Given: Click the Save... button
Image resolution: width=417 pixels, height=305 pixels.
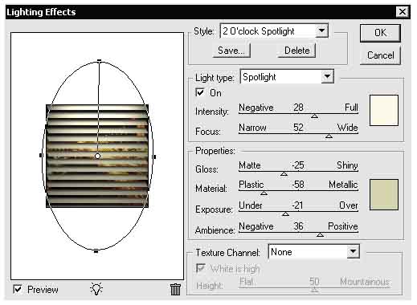Looking at the screenshot, I should pos(231,51).
